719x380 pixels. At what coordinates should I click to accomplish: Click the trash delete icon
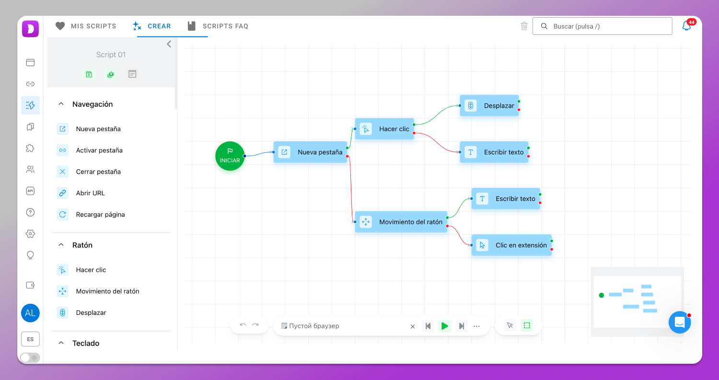[524, 26]
